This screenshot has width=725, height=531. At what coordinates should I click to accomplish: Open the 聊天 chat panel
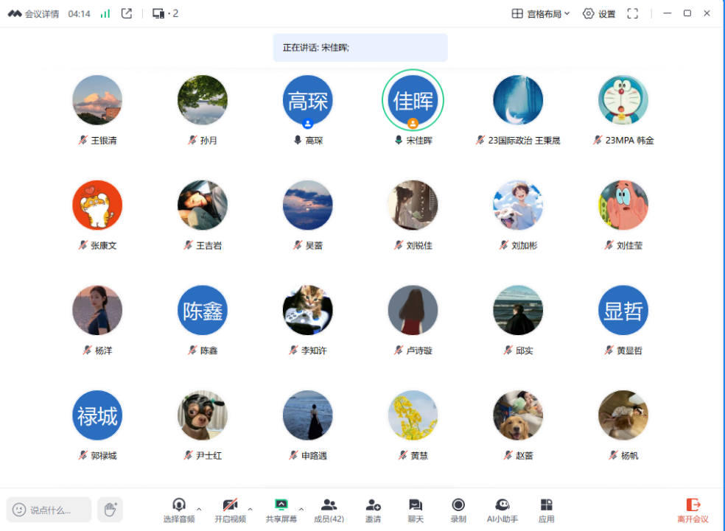tap(416, 510)
